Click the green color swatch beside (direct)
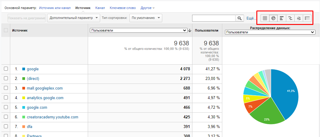This screenshot has height=137, width=320. (24, 79)
